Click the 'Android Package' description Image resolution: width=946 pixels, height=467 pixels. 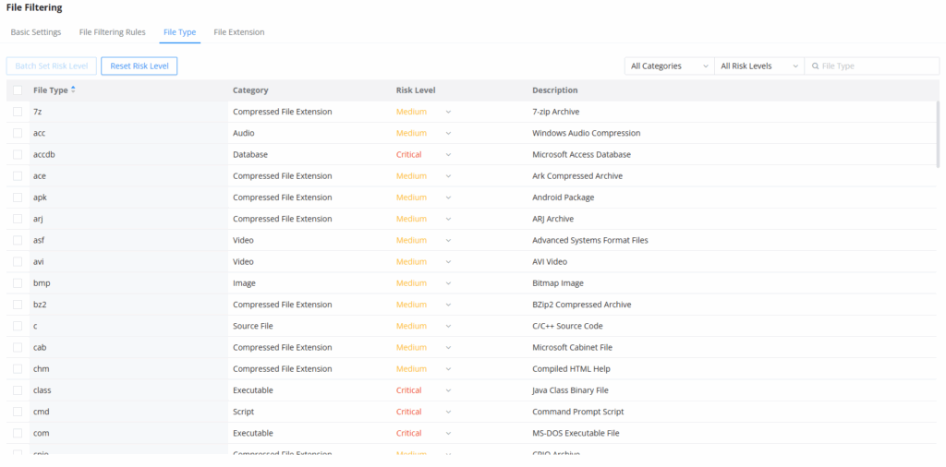[563, 198]
